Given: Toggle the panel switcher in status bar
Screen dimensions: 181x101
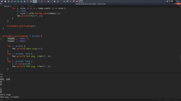Looking at the screenshot, I should 1,100.
